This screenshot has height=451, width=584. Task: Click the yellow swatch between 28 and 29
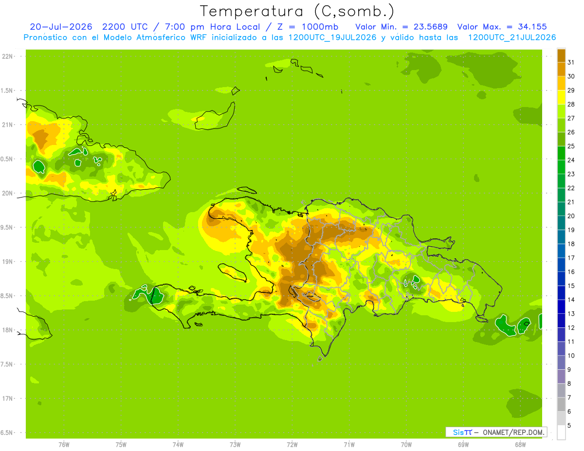coord(561,97)
